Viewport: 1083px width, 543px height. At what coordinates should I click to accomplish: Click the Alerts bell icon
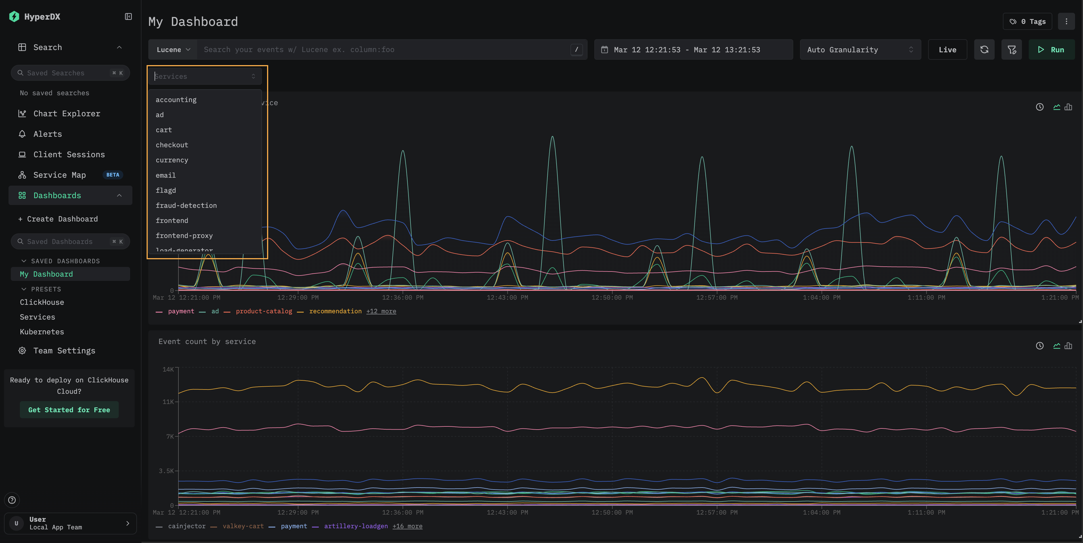pos(22,134)
